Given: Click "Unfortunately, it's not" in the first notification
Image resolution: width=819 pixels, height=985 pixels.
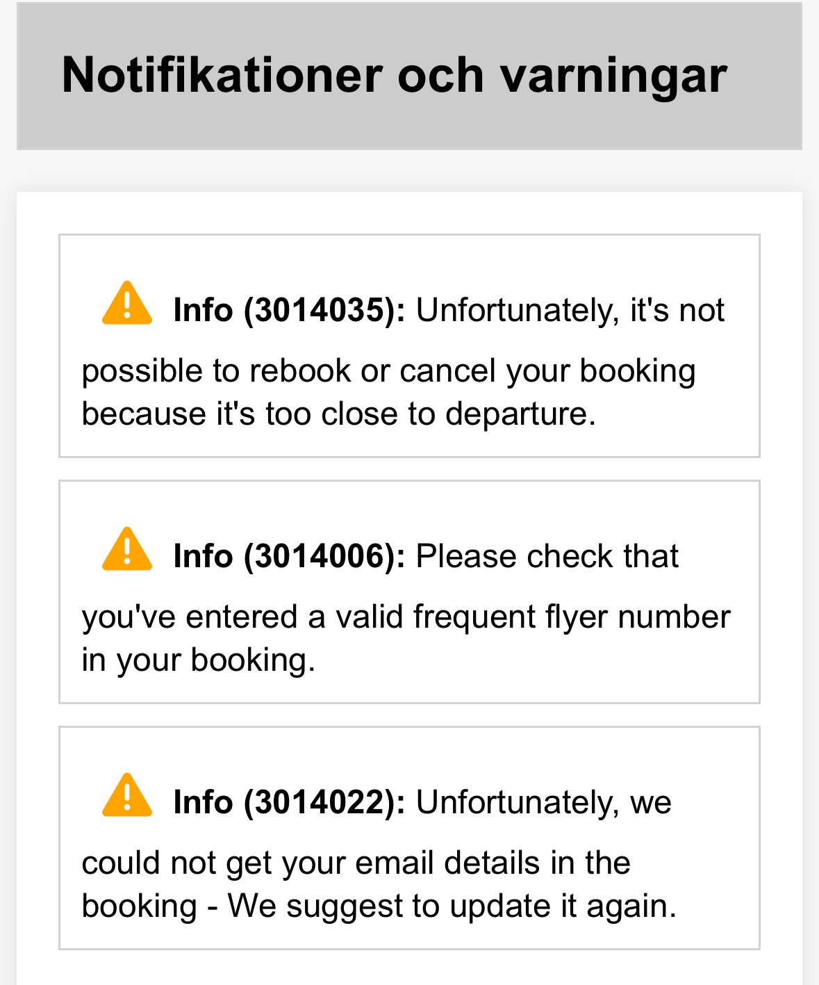Looking at the screenshot, I should click(570, 310).
